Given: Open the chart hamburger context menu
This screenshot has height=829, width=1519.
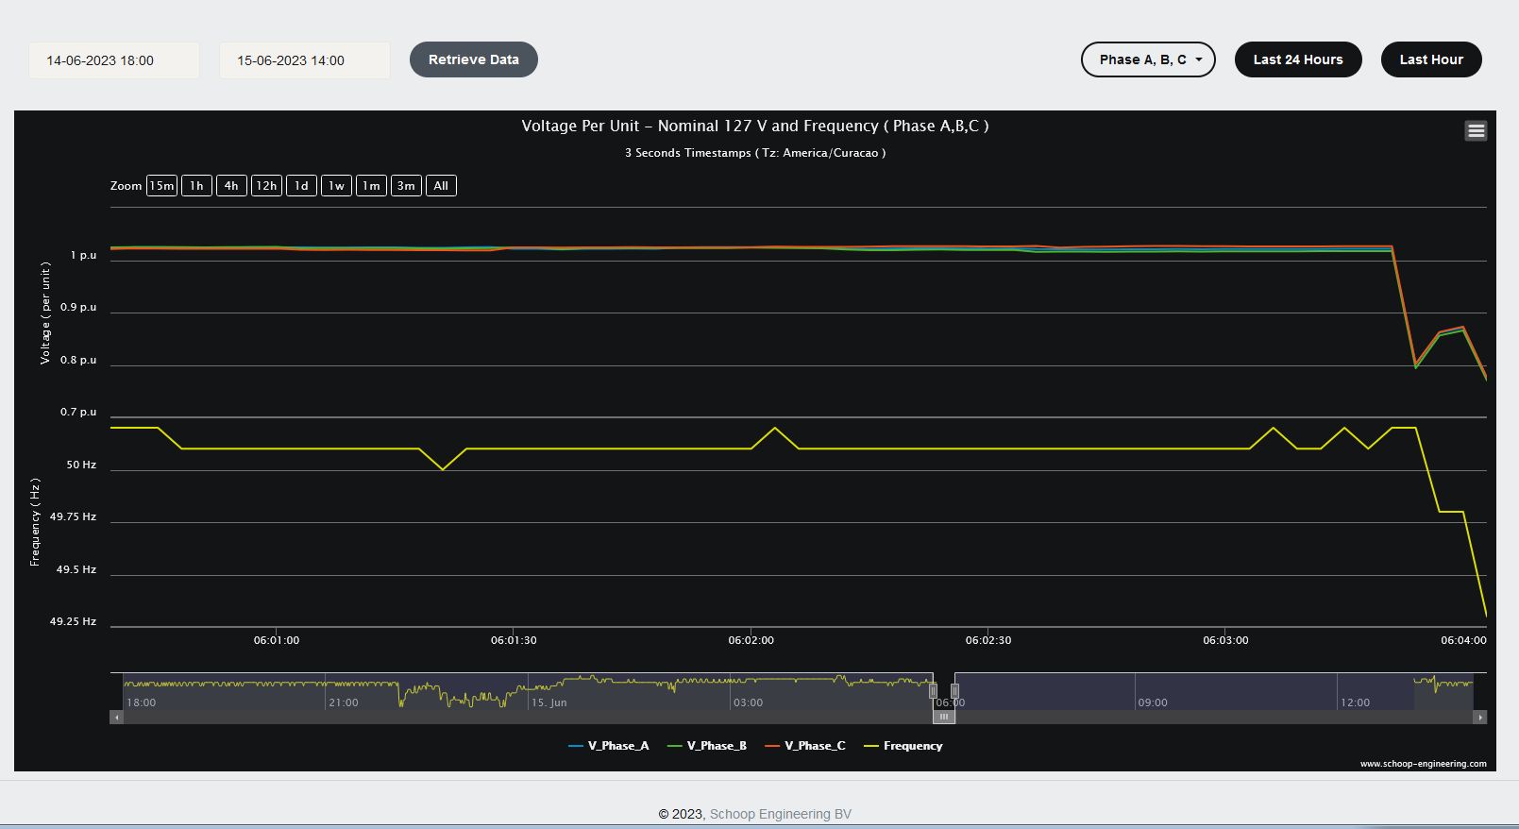Looking at the screenshot, I should coord(1476,131).
